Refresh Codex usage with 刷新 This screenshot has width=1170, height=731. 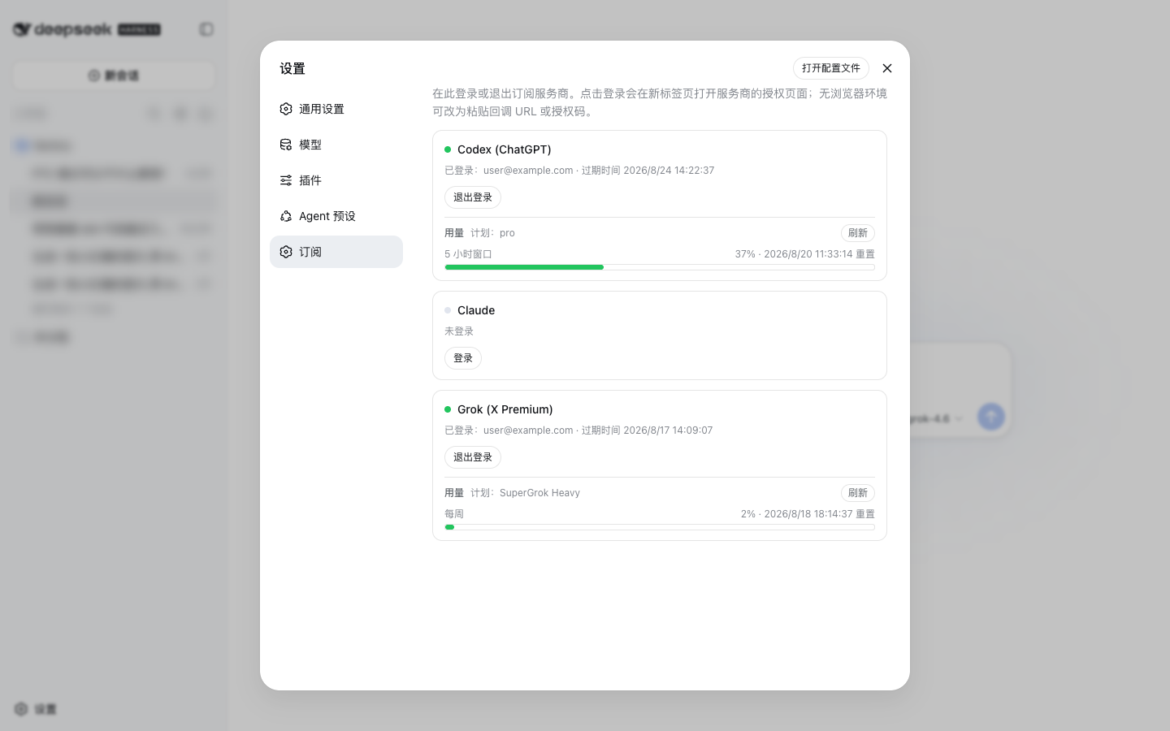[x=858, y=233]
